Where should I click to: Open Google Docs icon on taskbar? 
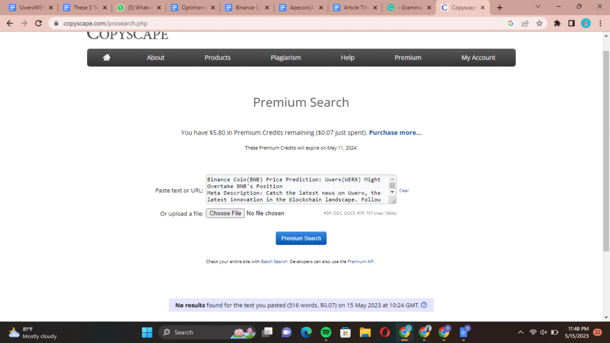(463, 332)
